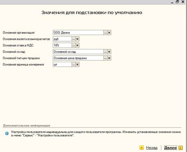Clear the руб. currency value
Viewport: 187px width, 152px height.
coord(77,39)
